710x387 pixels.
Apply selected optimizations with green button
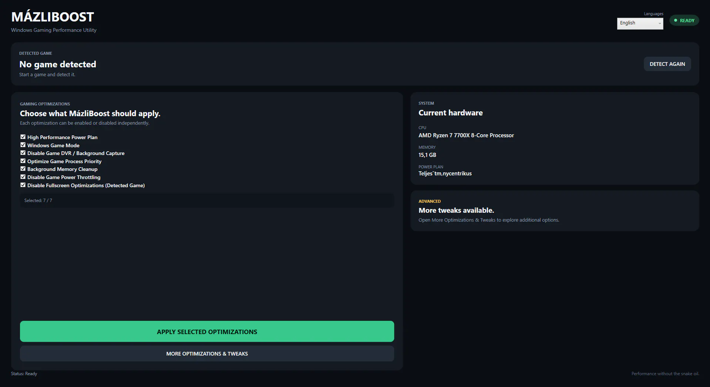pyautogui.click(x=207, y=332)
